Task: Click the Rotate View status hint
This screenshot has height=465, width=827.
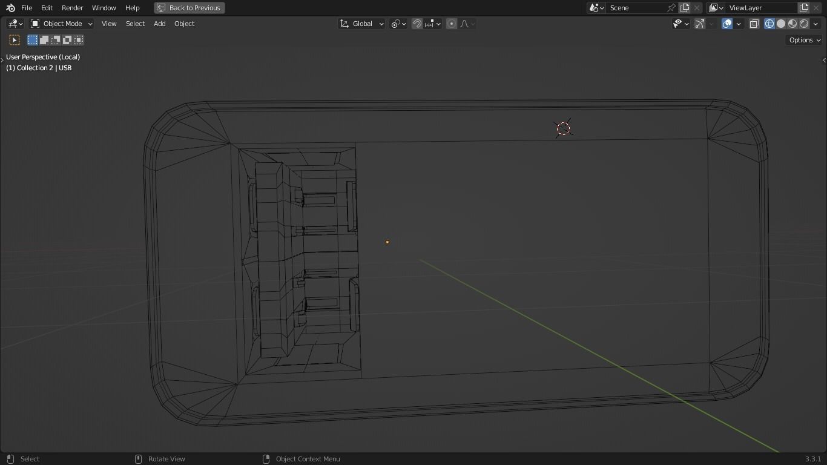Action: point(166,459)
